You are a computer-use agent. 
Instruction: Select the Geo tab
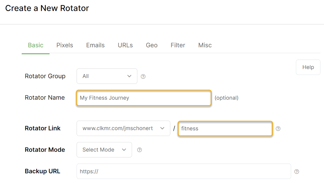coord(152,45)
